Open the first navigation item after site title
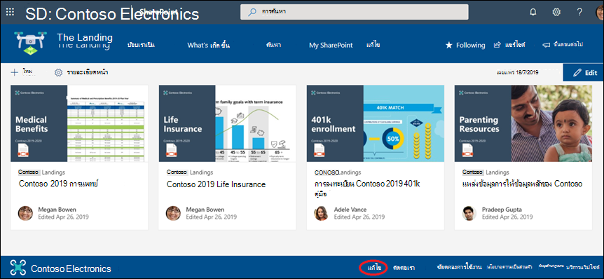The width and height of the screenshot is (604, 279). [141, 45]
